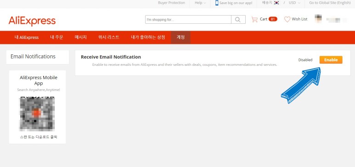Open the 내 AliExpress tab

click(27, 38)
